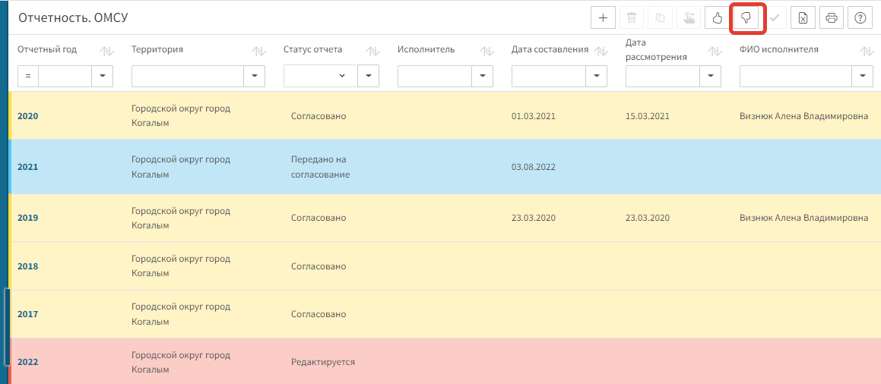
Task: Click the trash delete icon
Action: 632,18
